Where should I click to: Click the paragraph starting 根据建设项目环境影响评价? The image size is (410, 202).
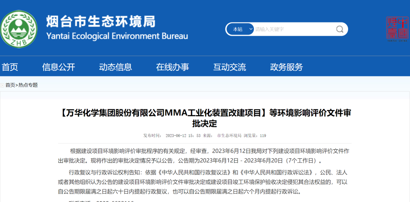(x=204, y=155)
